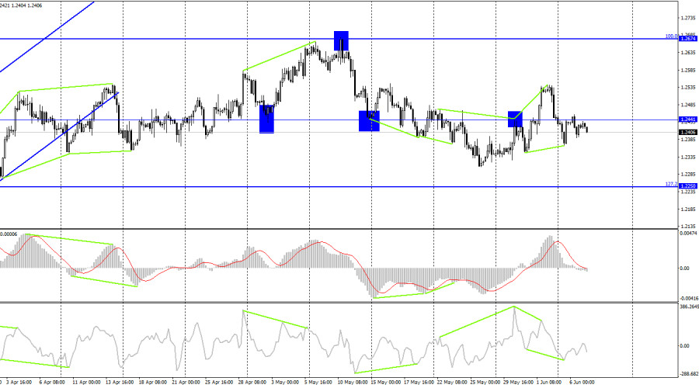Select the blue rectangle near 3 May
The height and width of the screenshot is (388, 699).
click(x=266, y=119)
